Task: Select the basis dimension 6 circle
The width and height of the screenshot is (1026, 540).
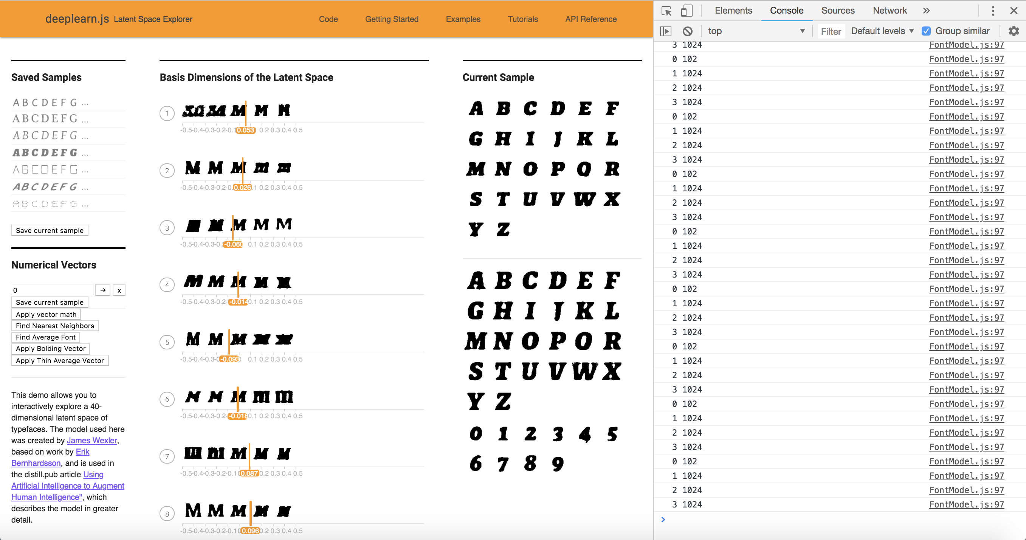Action: pos(167,399)
